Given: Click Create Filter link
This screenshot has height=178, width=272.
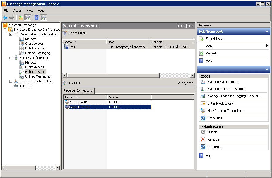Looking at the screenshot, I should click(x=76, y=33).
